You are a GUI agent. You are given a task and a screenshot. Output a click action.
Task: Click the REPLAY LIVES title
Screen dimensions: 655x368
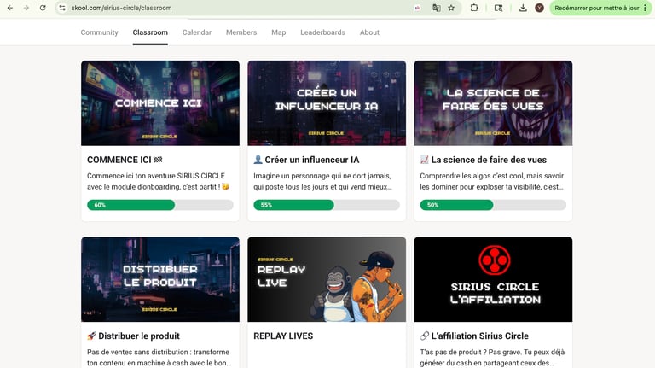(283, 336)
